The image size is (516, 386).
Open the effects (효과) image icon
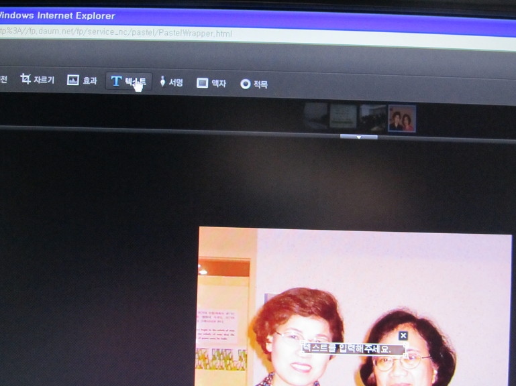[72, 80]
